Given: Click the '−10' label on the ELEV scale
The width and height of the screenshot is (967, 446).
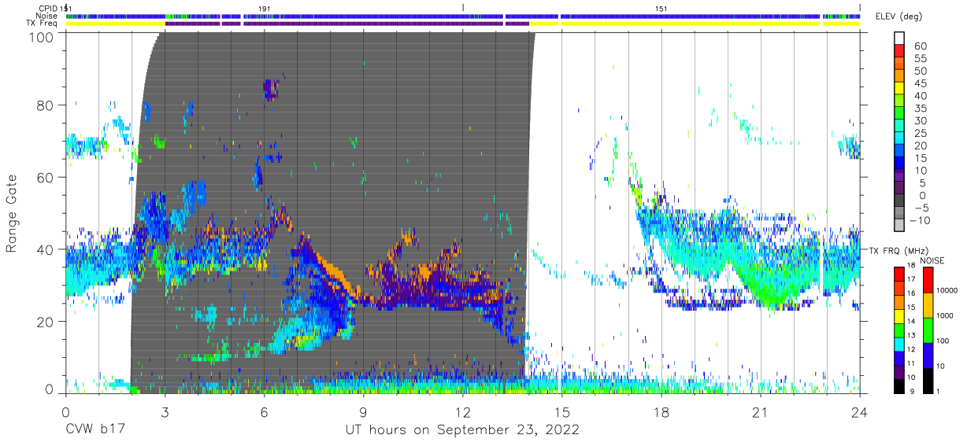Looking at the screenshot, I should 920,220.
